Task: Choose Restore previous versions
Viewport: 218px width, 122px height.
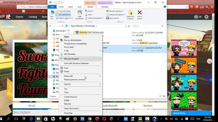Action: click(x=75, y=80)
